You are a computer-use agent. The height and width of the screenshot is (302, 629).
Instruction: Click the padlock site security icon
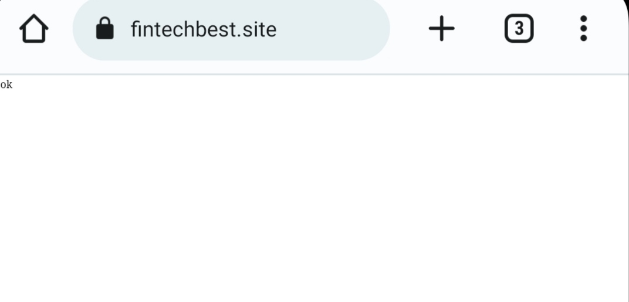[104, 28]
